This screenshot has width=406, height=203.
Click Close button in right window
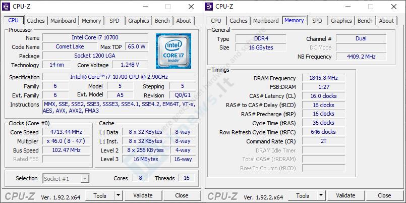(x=384, y=195)
